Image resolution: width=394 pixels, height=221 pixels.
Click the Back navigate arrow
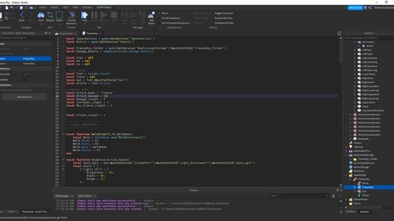22,15
